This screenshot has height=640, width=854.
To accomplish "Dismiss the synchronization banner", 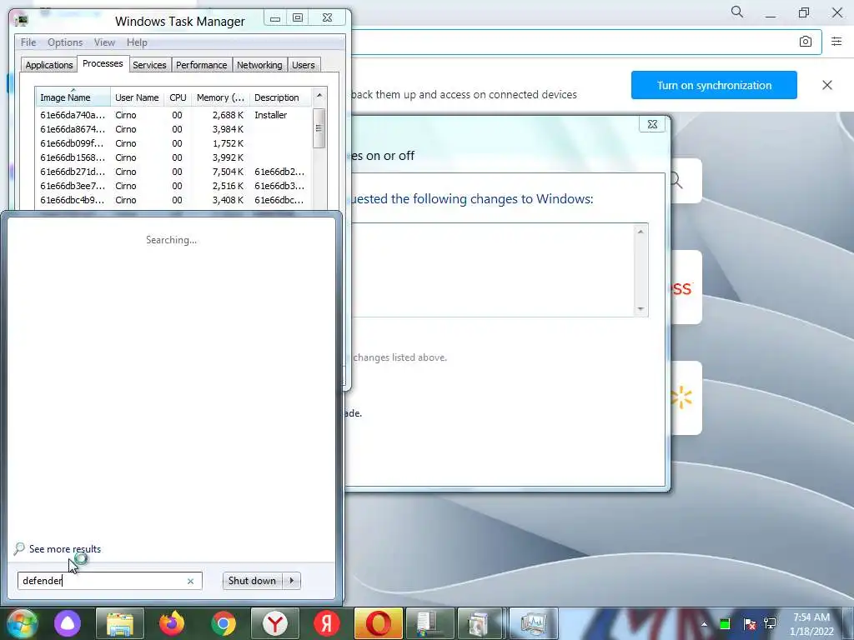I will tap(826, 85).
